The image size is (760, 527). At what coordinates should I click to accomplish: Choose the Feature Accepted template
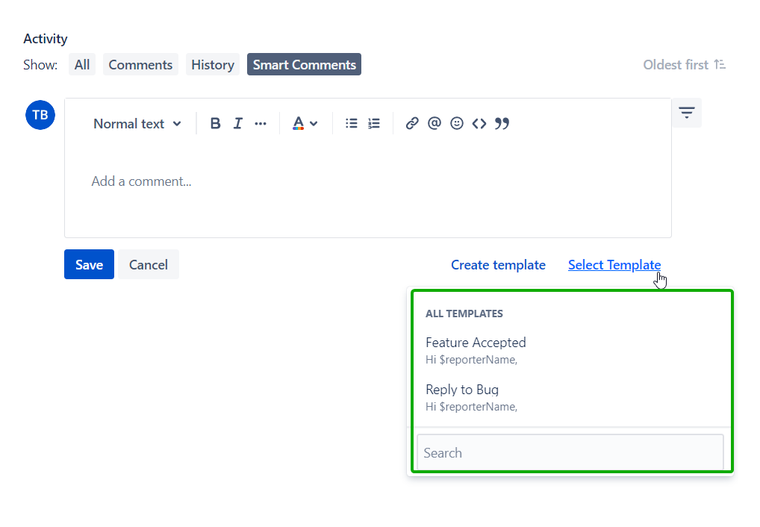(x=476, y=343)
